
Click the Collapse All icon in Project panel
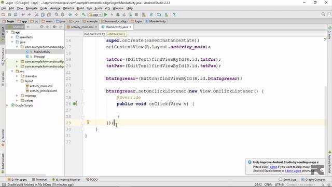(47, 27)
